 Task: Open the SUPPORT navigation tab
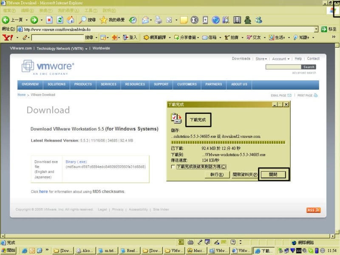click(x=161, y=84)
